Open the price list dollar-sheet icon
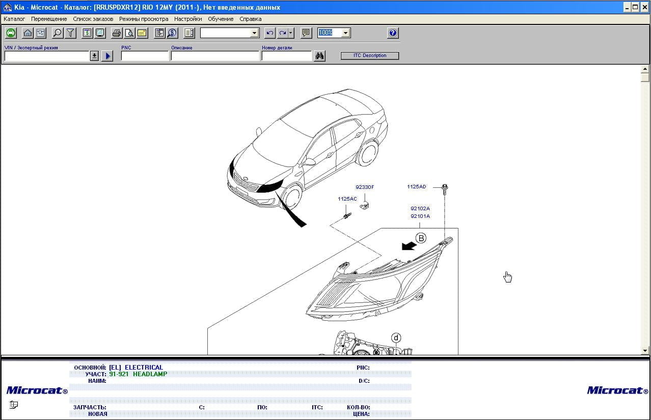 coord(87,33)
